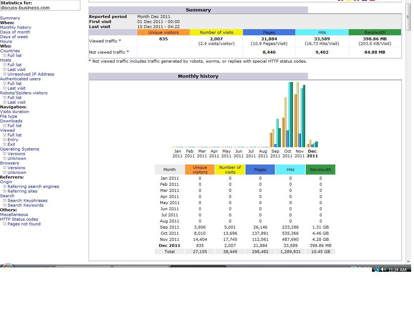This screenshot has height=311, width=414.
Task: Click the icon next to Viewed Entry
Action: point(4,140)
